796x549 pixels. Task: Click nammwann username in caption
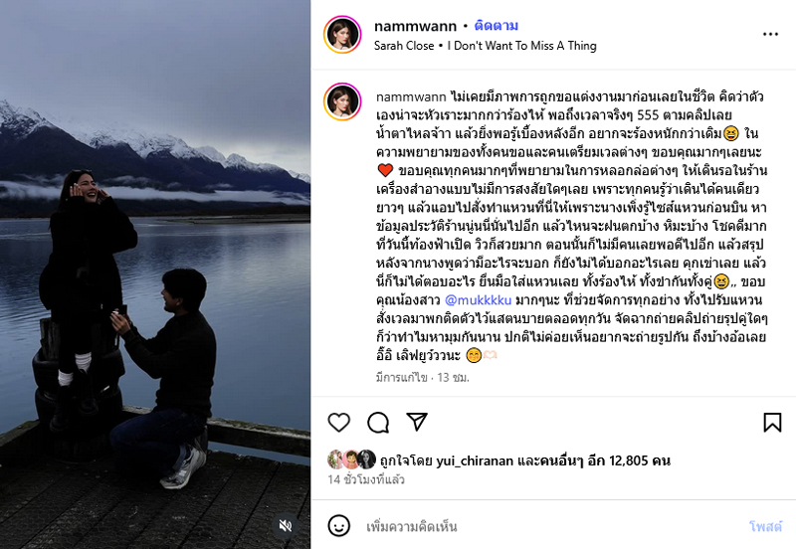click(x=411, y=96)
